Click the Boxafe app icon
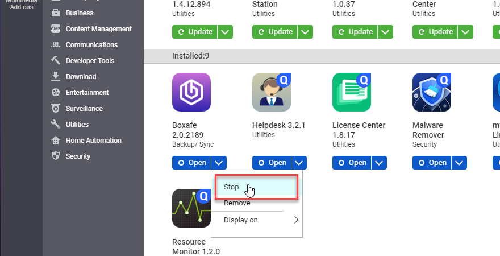 [x=191, y=92]
